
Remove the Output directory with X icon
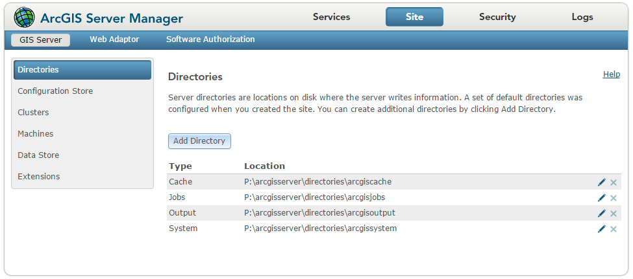(614, 214)
